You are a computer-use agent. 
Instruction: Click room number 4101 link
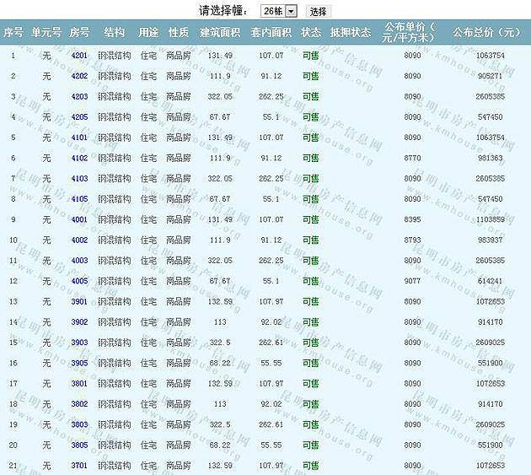click(79, 138)
